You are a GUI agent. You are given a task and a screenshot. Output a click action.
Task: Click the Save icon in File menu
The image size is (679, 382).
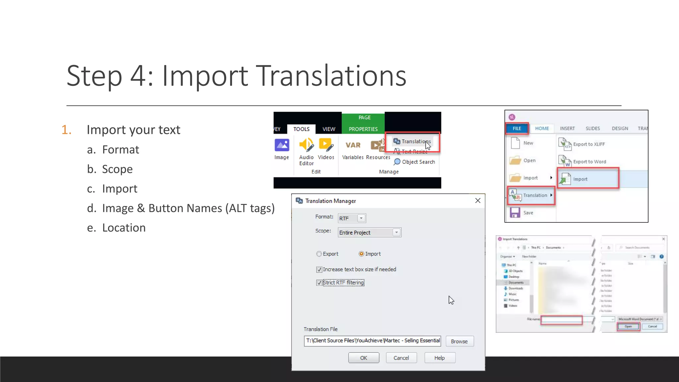click(515, 213)
